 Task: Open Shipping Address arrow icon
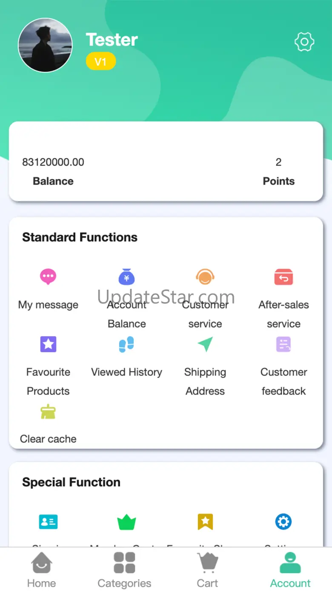[205, 344]
